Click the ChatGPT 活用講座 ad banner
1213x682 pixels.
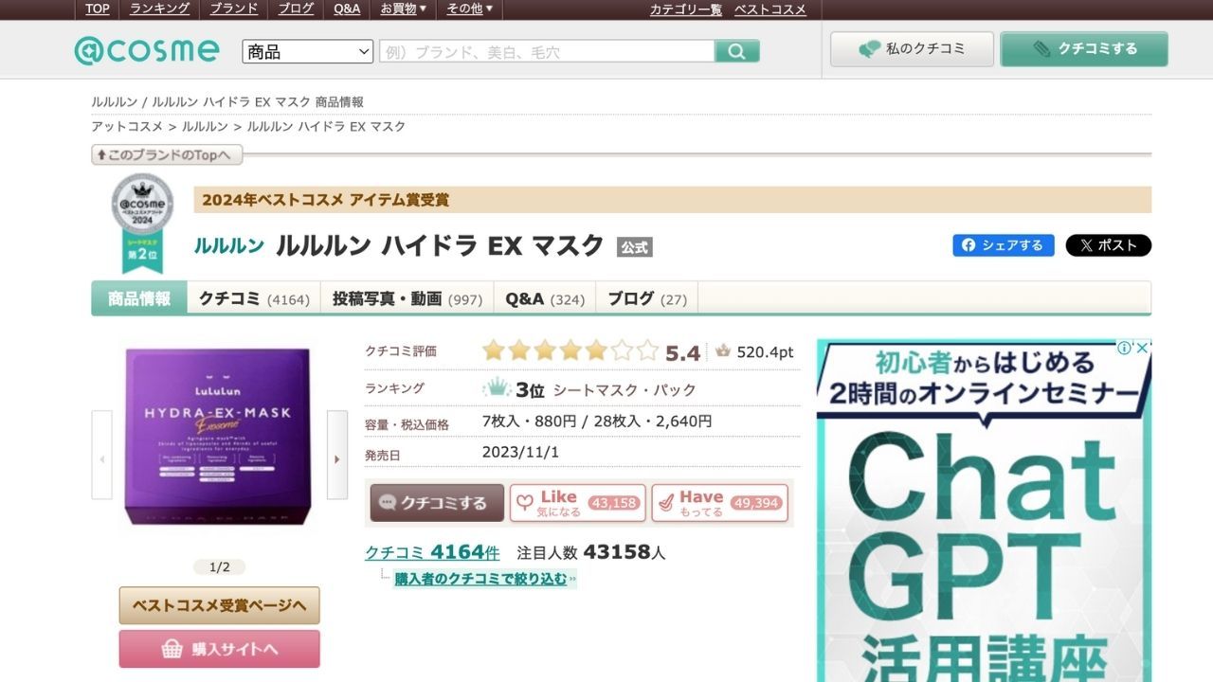984,511
